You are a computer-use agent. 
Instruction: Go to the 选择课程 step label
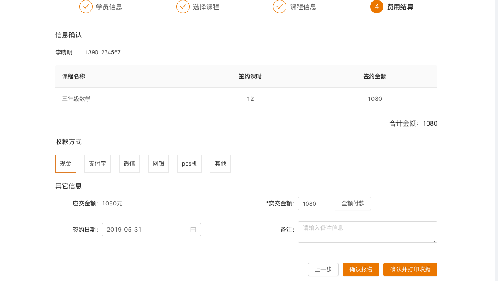pos(206,7)
